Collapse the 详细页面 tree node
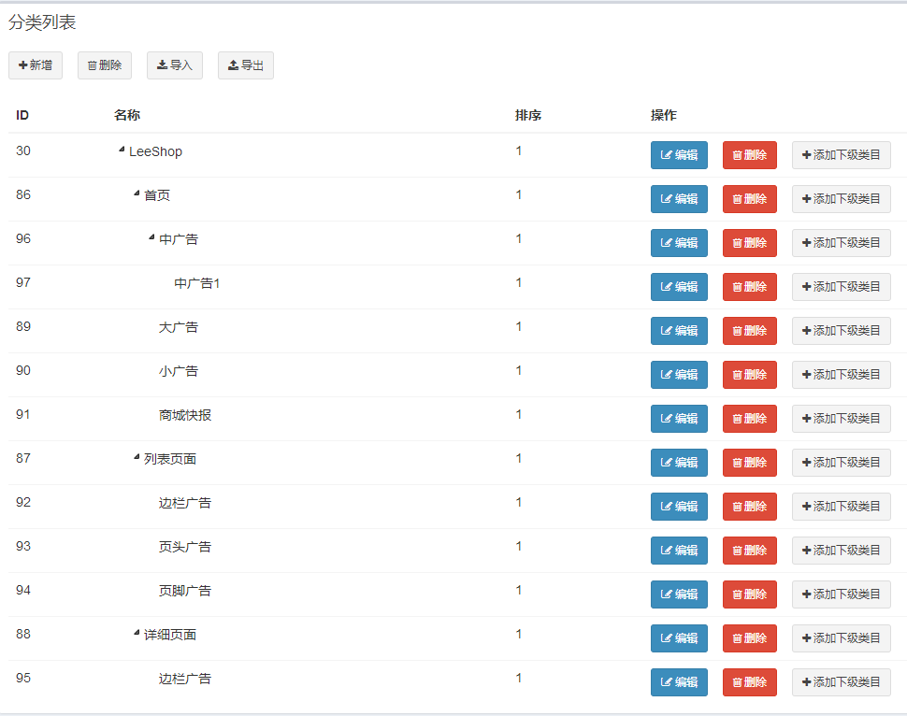 point(137,634)
